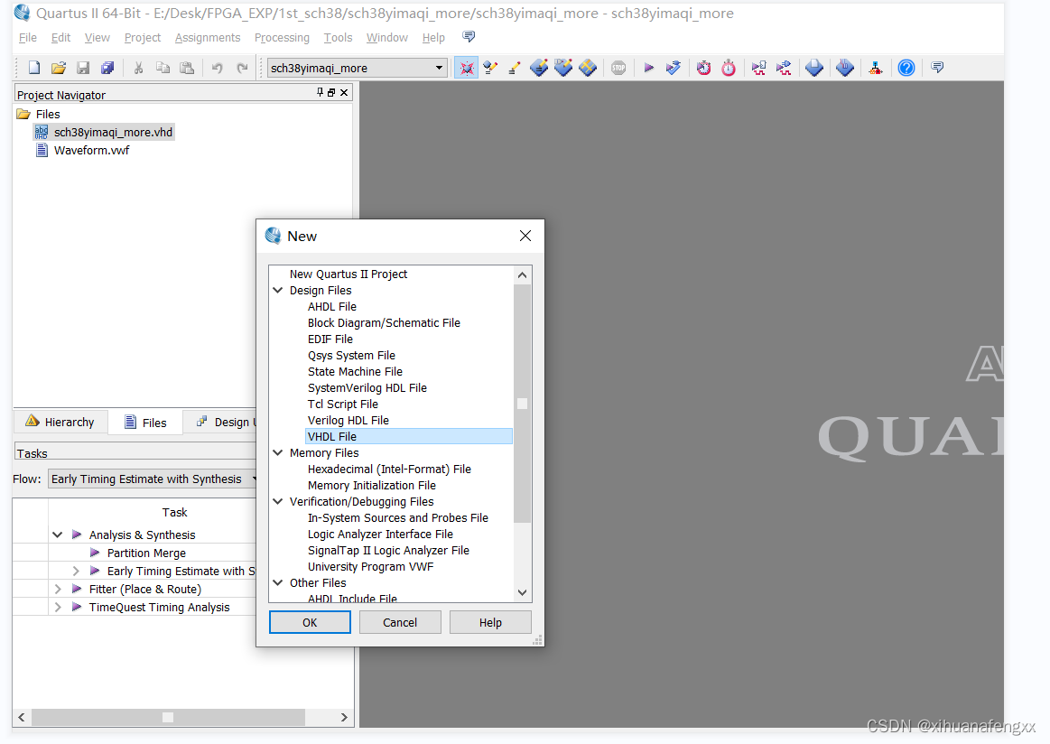Click Tasks panel scroll-left arrow
The width and height of the screenshot is (1050, 744).
pos(22,717)
